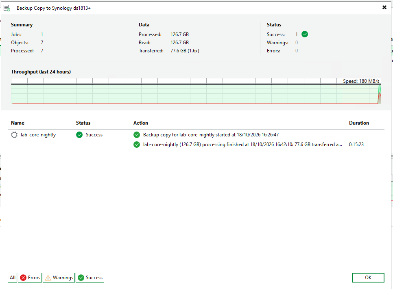393x289 pixels.
Task: Click the Action column header
Action: tap(141, 123)
